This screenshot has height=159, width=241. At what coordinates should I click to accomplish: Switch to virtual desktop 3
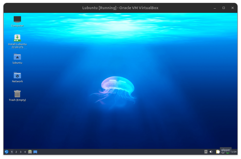coord(21,152)
